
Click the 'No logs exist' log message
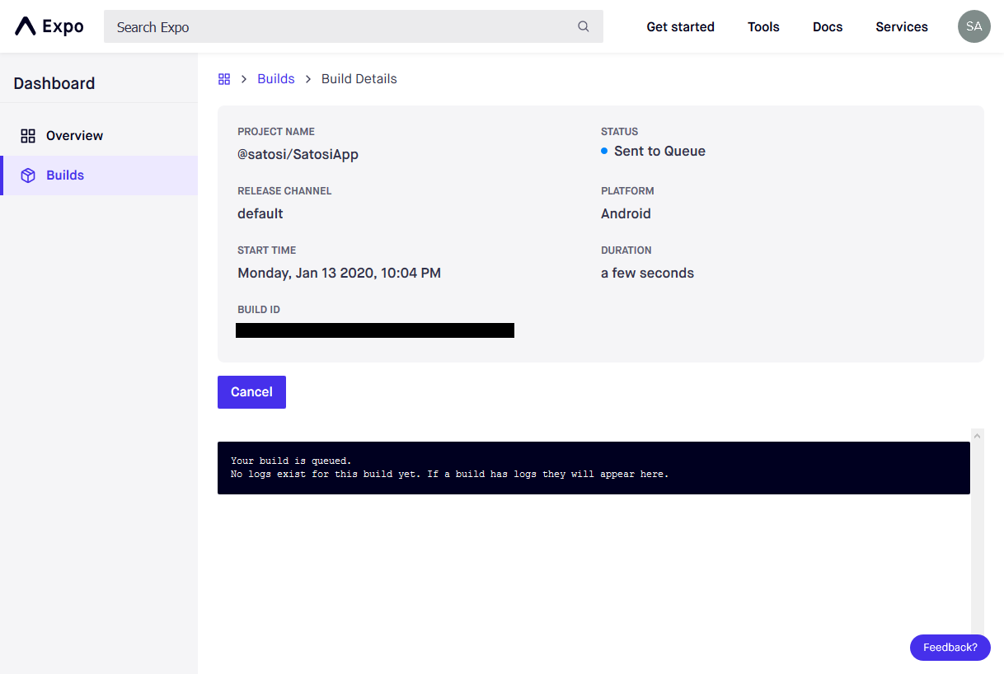coord(450,474)
